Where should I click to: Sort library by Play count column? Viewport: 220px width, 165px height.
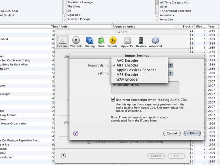[x=201, y=27]
